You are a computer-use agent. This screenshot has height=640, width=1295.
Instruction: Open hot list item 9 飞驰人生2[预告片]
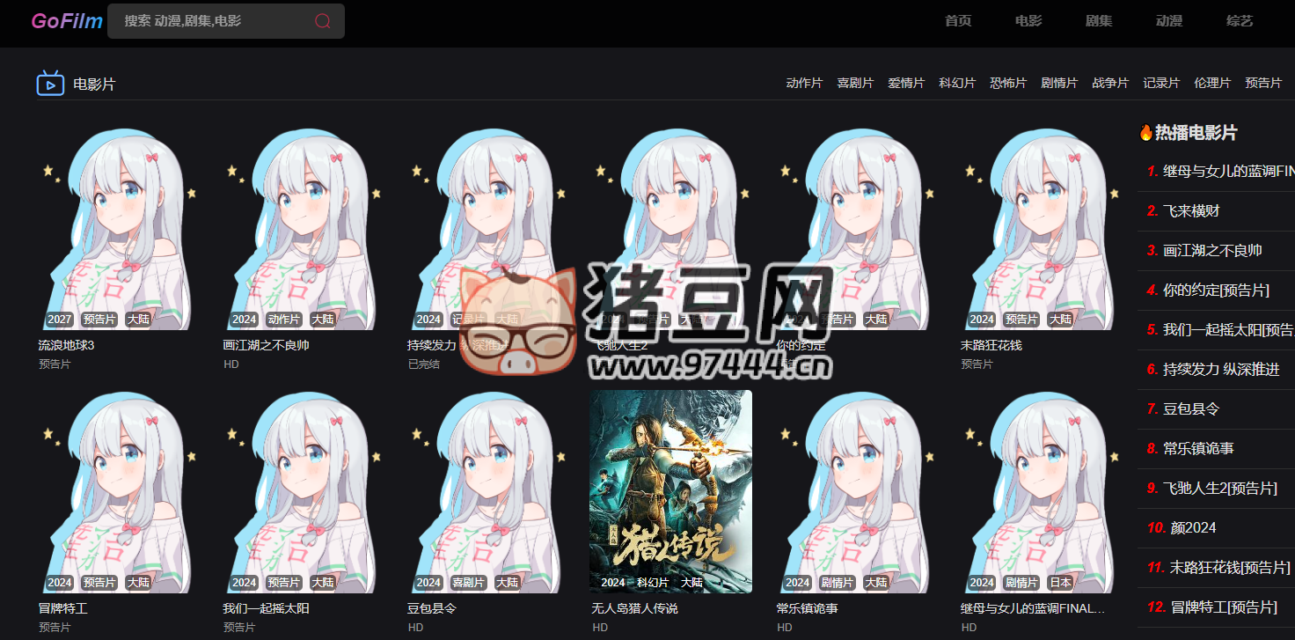coord(1216,489)
